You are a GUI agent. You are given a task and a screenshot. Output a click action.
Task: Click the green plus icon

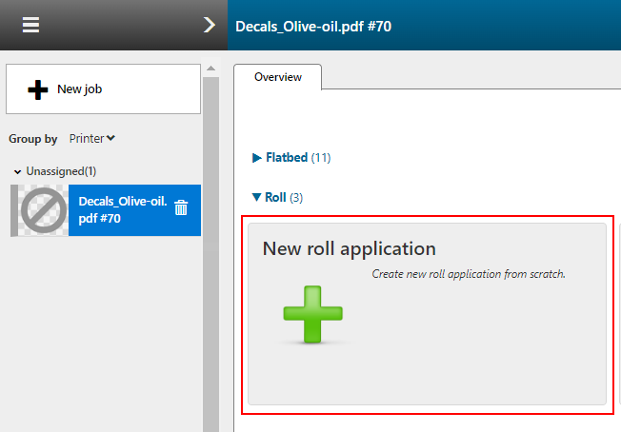(312, 313)
